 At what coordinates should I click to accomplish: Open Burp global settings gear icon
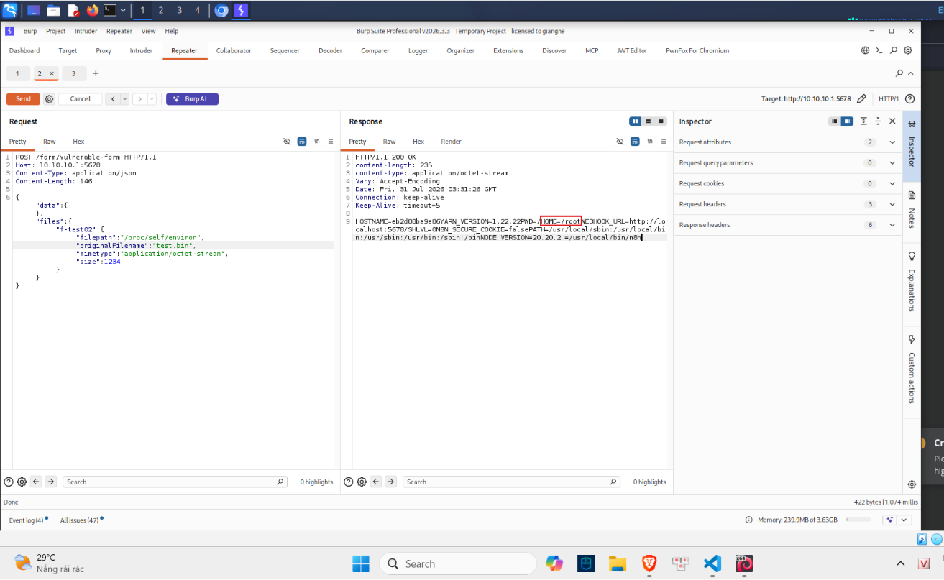(908, 50)
